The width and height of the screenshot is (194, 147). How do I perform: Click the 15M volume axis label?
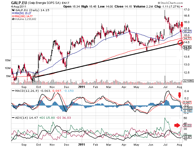7,60
